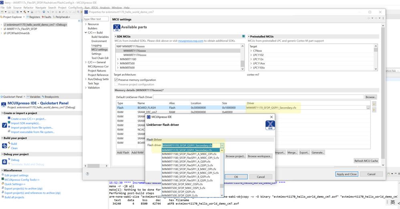Click Cancel in flash driver dialog

[x=261, y=177]
